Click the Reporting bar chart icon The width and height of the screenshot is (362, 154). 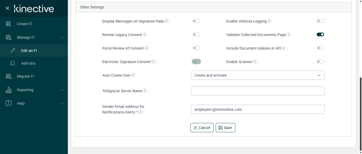pos(8,90)
